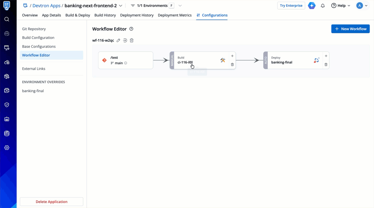Click the trash icon on Deploy banking-final node
This screenshot has width=374, height=208.
[326, 65]
